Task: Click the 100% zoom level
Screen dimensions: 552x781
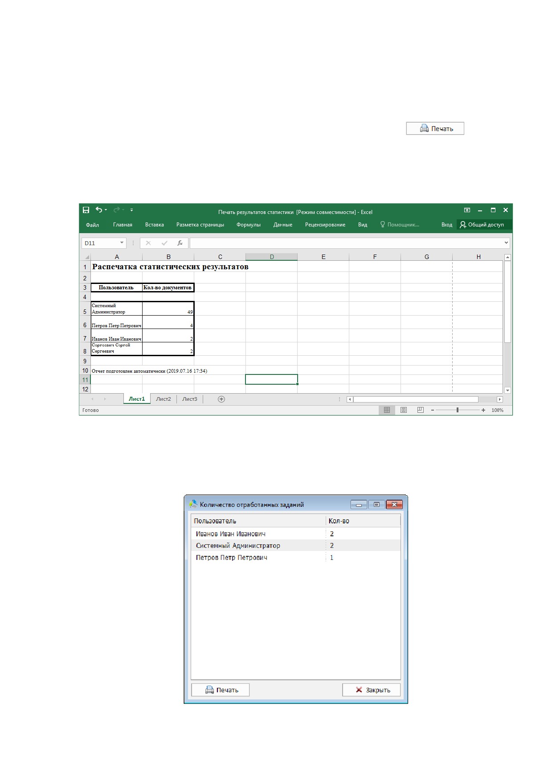Action: (497, 410)
